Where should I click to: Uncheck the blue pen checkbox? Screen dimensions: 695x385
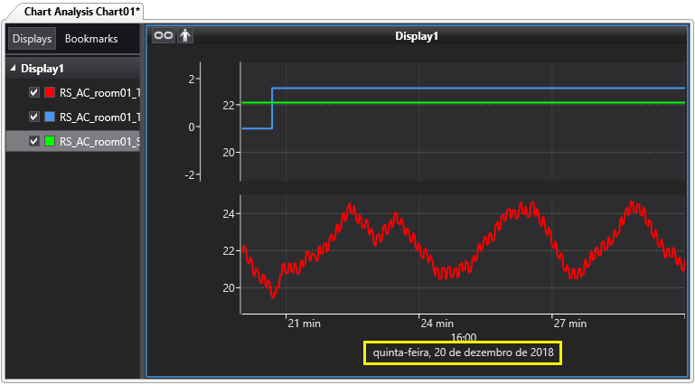point(34,117)
